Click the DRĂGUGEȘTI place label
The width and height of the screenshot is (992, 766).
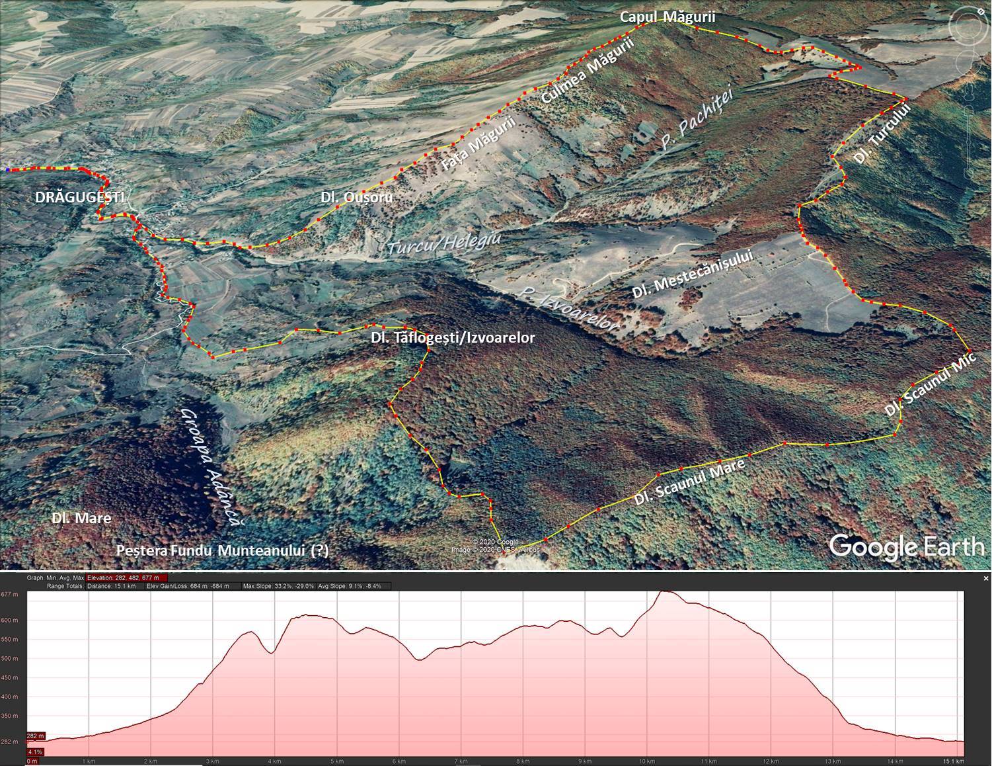pos(79,198)
